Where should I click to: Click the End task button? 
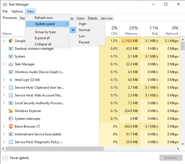[171, 158]
